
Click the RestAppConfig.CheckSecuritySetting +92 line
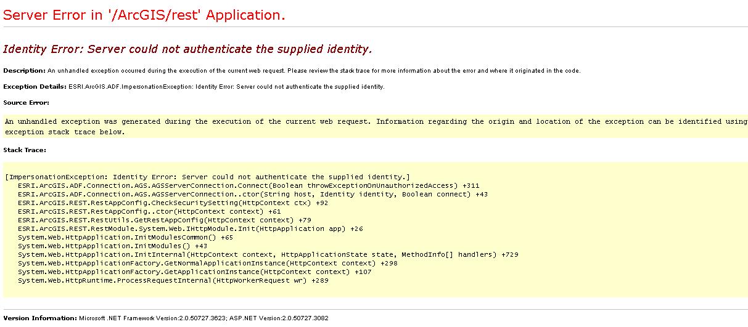point(173,203)
